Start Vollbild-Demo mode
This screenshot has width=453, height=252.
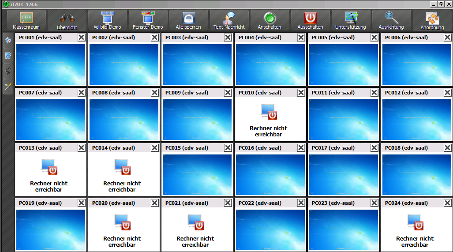point(107,20)
